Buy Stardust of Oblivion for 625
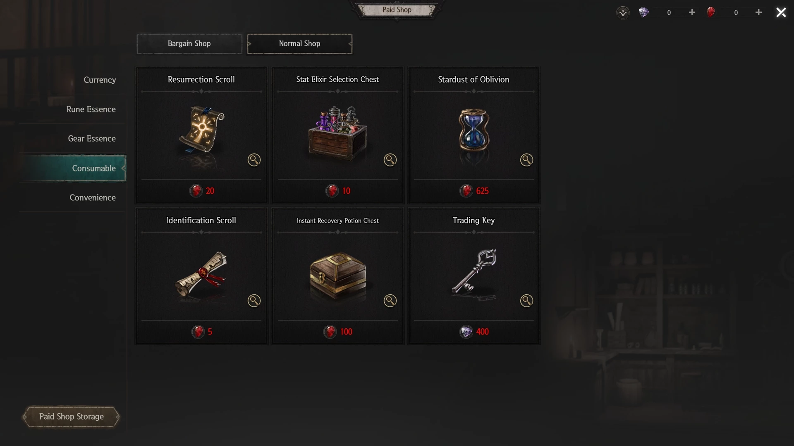 tap(474, 191)
